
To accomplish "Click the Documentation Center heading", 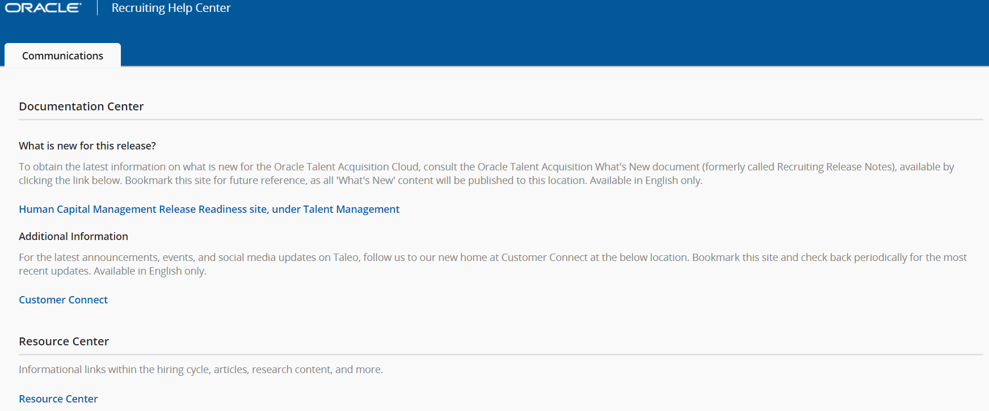I will [x=81, y=106].
